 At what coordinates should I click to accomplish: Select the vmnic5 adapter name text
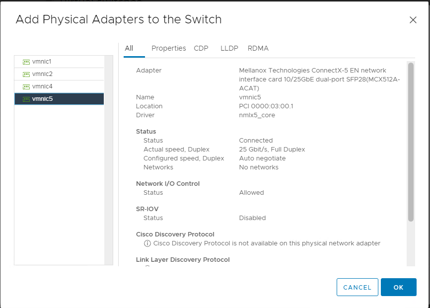coord(42,99)
